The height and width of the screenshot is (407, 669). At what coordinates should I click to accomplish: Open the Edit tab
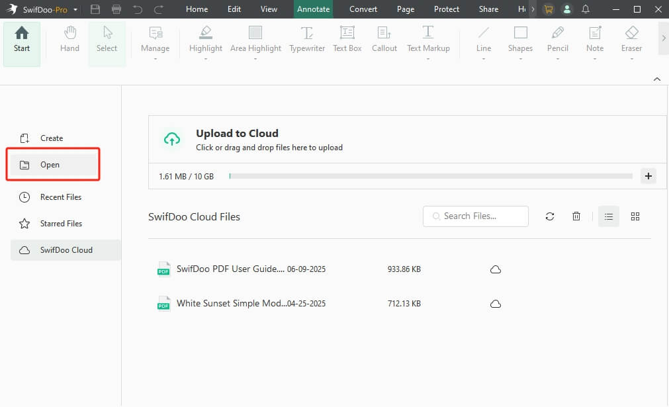coord(234,9)
